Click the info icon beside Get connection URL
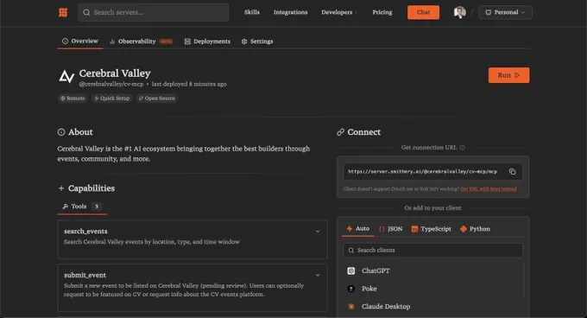 [x=463, y=148]
